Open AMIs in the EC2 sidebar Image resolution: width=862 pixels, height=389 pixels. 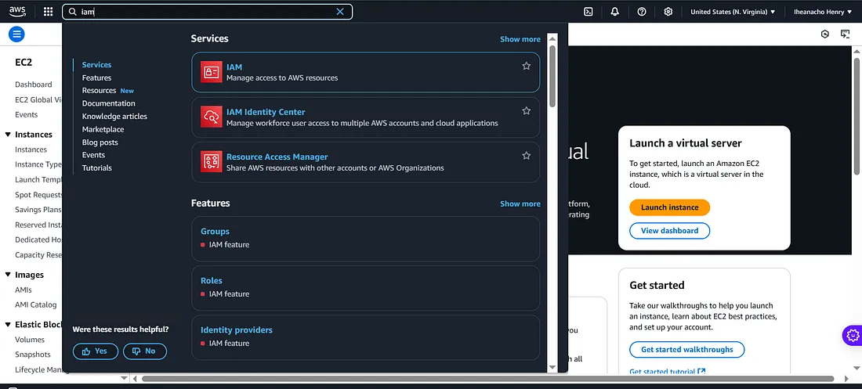(23, 290)
